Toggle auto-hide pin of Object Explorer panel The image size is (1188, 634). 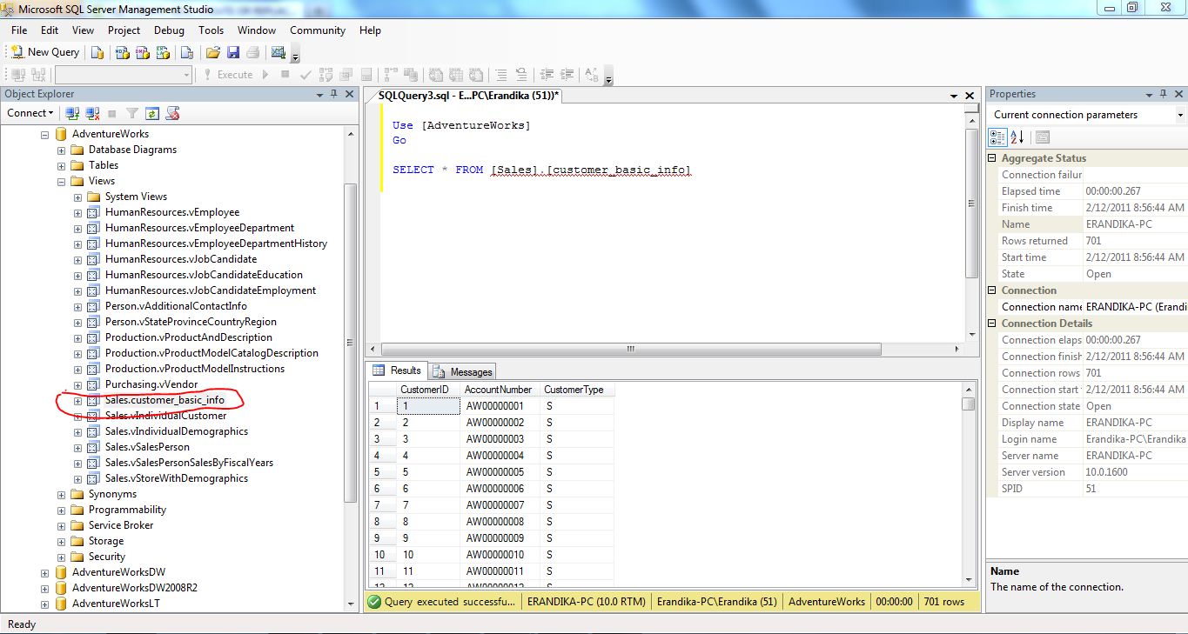(334, 94)
